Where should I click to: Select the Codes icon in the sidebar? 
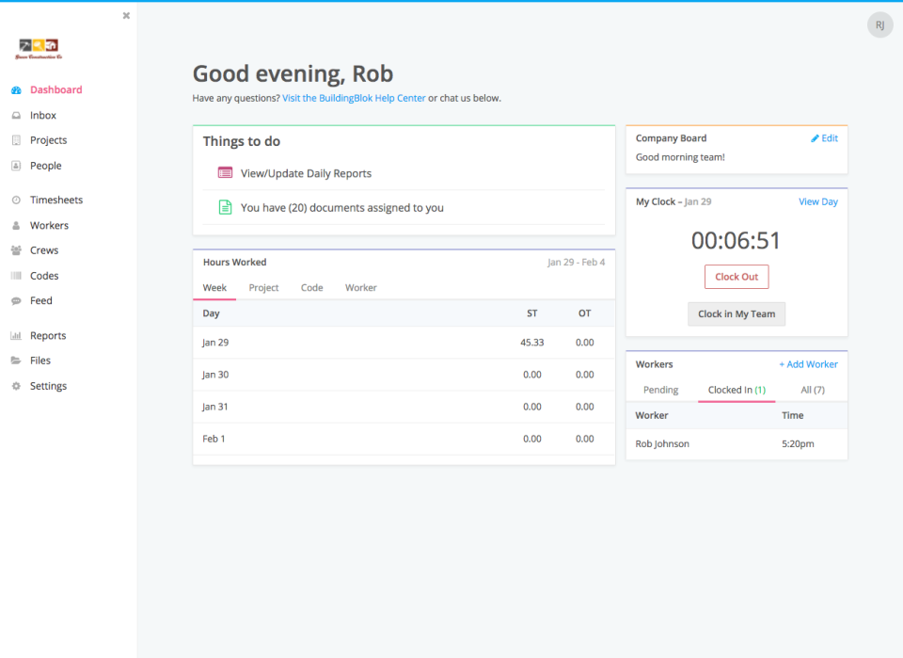point(16,275)
